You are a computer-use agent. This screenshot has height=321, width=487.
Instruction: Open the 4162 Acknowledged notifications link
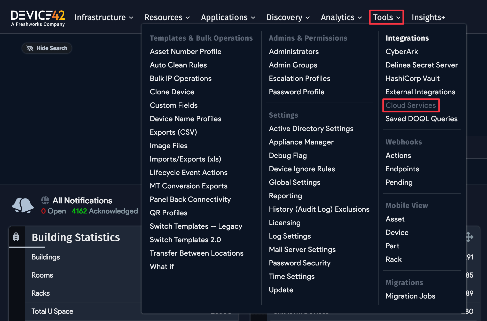click(x=105, y=211)
